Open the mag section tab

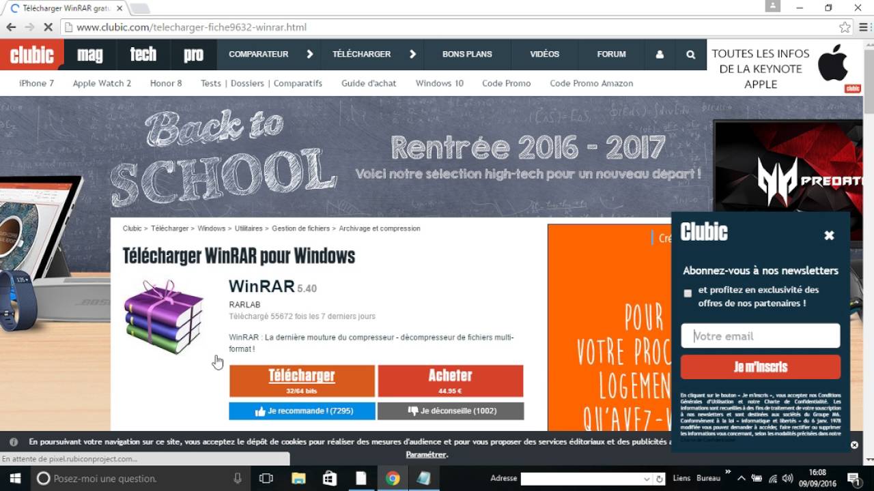pyautogui.click(x=90, y=55)
